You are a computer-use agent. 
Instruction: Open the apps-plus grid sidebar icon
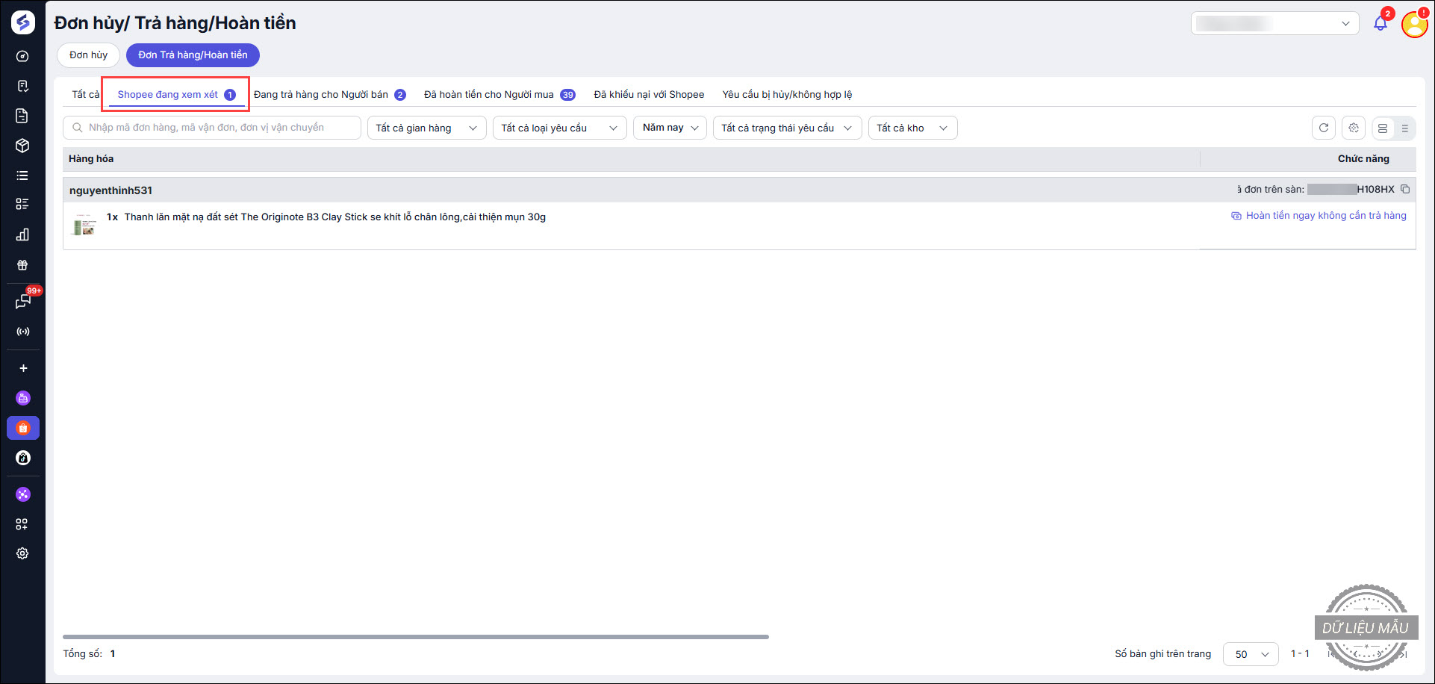click(22, 524)
